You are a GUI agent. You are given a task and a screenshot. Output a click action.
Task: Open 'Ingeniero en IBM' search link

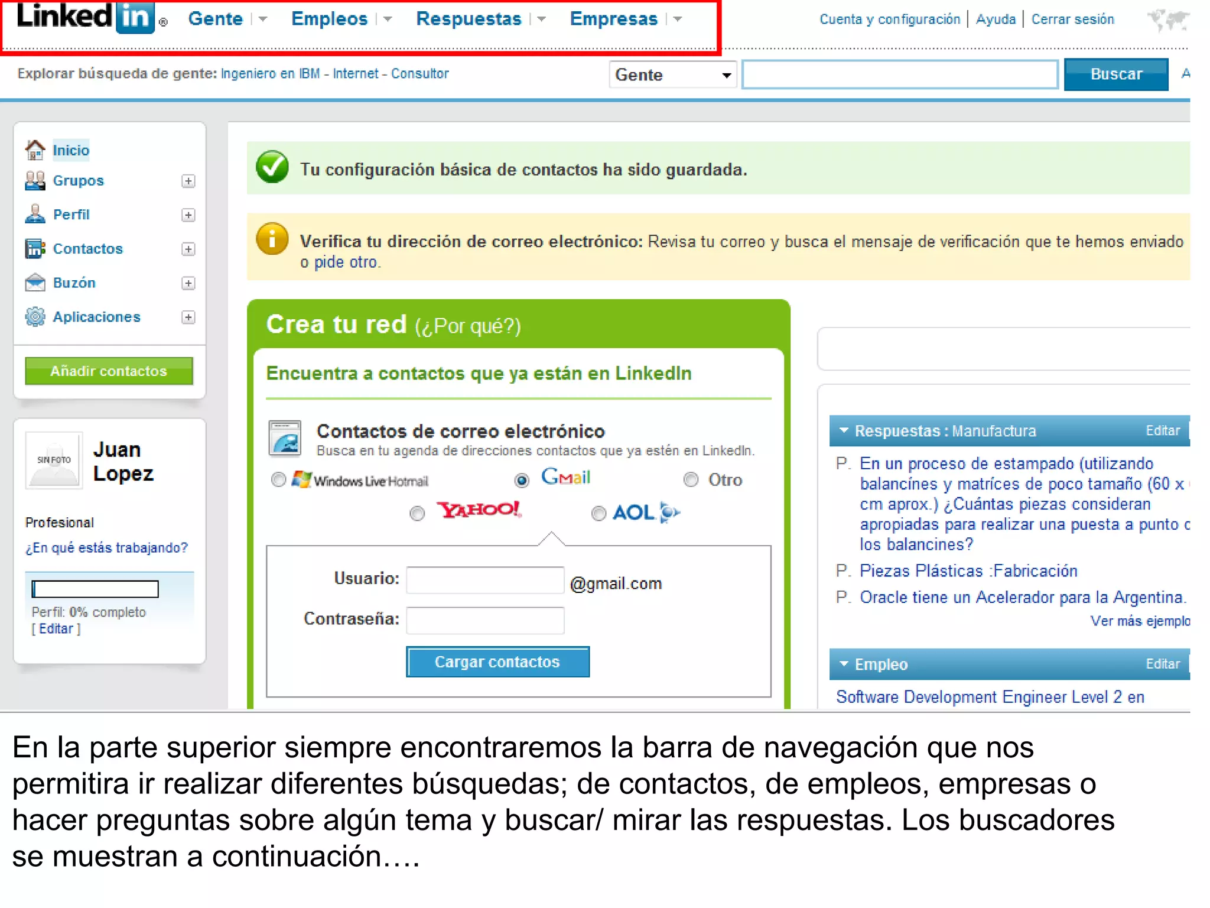tap(270, 73)
